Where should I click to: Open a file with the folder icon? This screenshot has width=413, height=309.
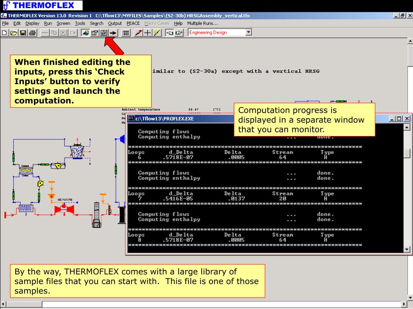[14, 33]
